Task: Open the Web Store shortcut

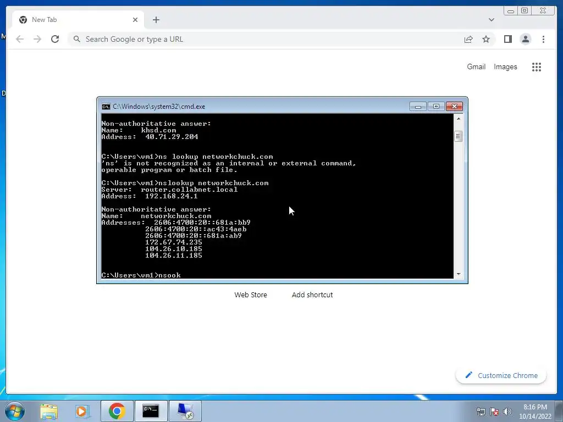Action: (251, 295)
